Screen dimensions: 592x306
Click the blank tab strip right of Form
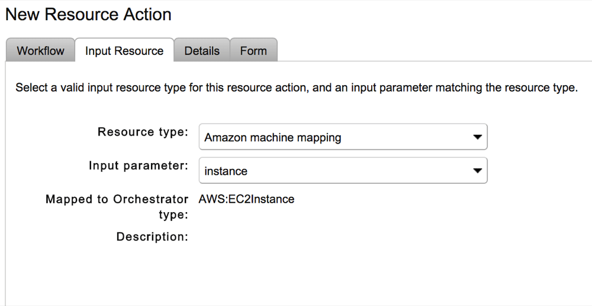coord(432,51)
